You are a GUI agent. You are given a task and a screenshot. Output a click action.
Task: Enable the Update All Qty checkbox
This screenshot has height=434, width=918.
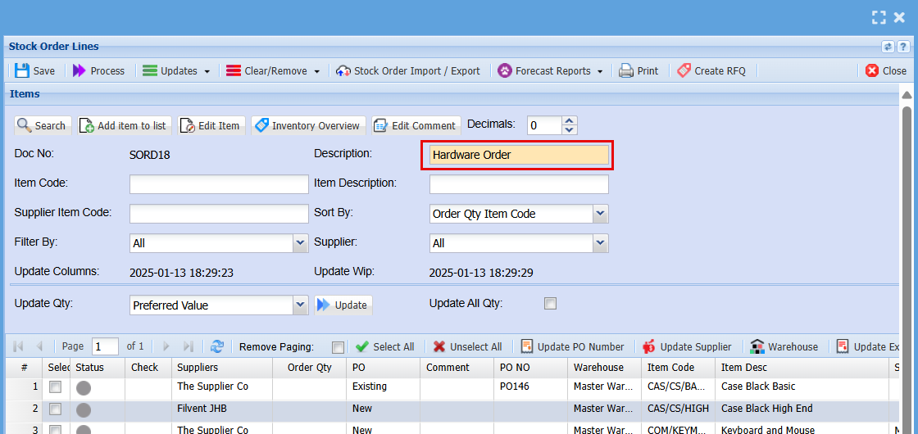click(551, 304)
